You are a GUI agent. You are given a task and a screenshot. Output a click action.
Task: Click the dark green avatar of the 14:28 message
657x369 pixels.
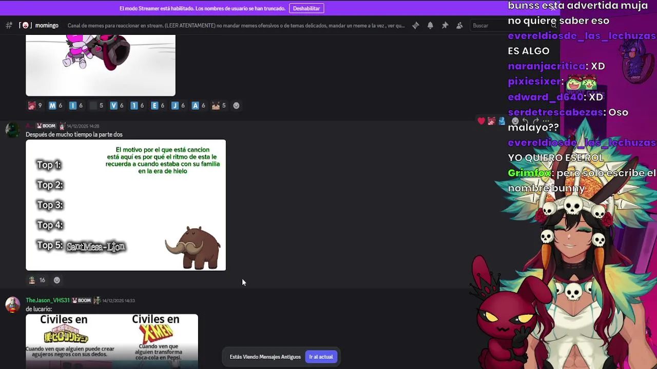(x=12, y=130)
